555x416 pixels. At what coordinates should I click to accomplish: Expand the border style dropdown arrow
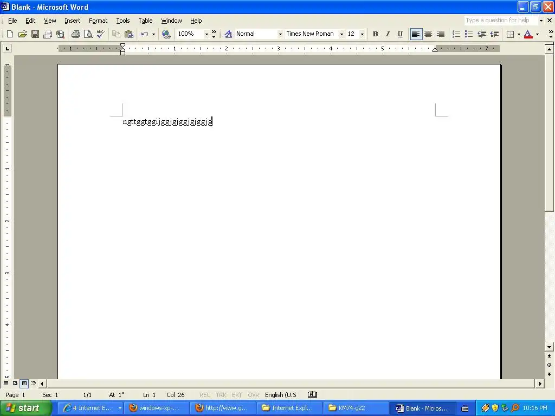tap(519, 34)
